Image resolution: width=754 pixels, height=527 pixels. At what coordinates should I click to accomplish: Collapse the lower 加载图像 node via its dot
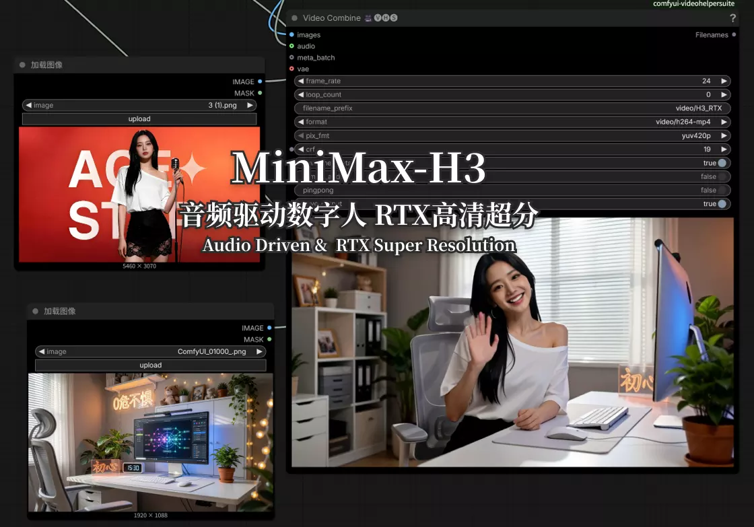click(35, 311)
